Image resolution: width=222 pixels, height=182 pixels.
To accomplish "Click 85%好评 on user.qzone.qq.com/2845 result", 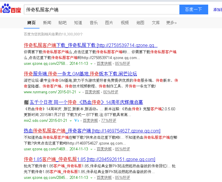I will [x=122, y=178].
